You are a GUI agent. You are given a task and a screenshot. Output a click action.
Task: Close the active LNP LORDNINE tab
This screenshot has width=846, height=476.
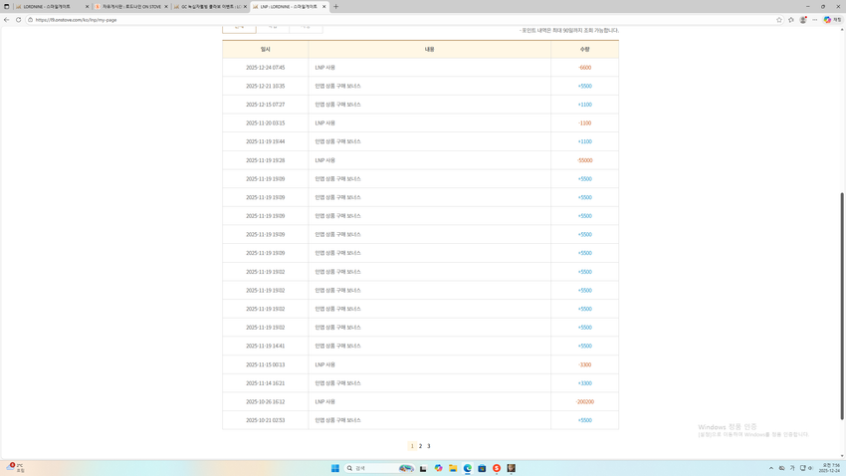click(323, 6)
